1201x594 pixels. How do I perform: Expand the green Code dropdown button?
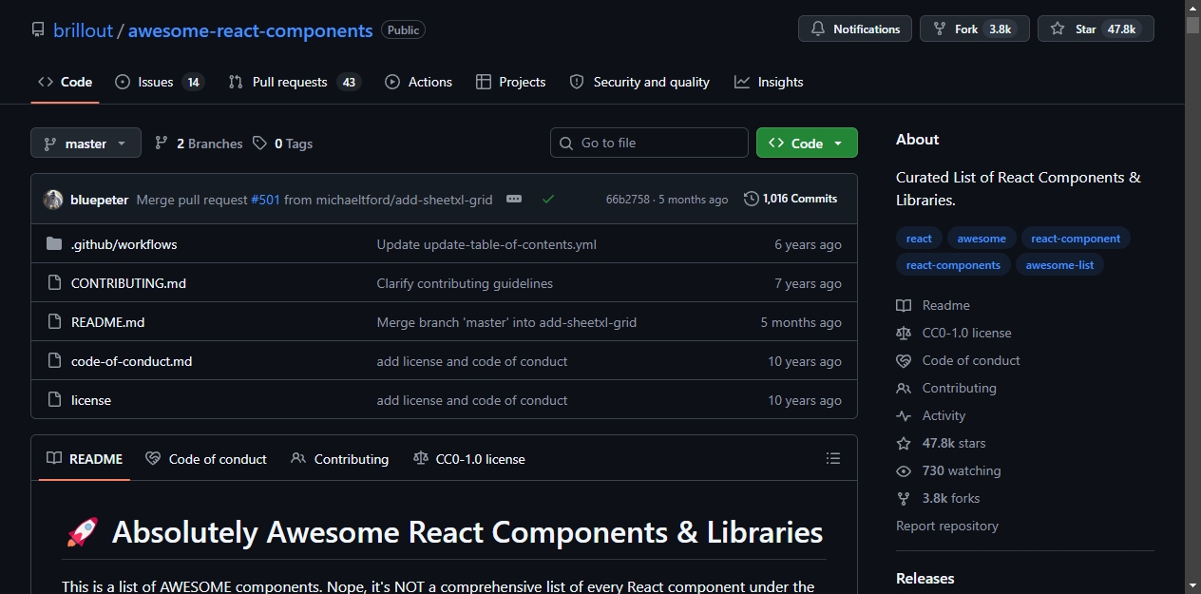807,143
